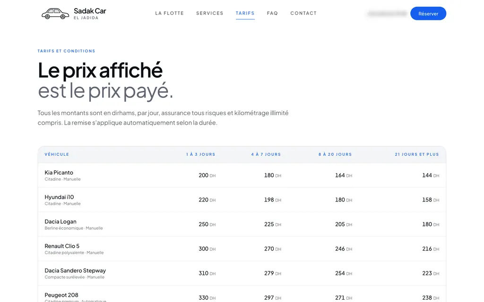Screen dimensions: 484x302
Task: Select the Kia Picanto vehicle name
Action: point(59,173)
